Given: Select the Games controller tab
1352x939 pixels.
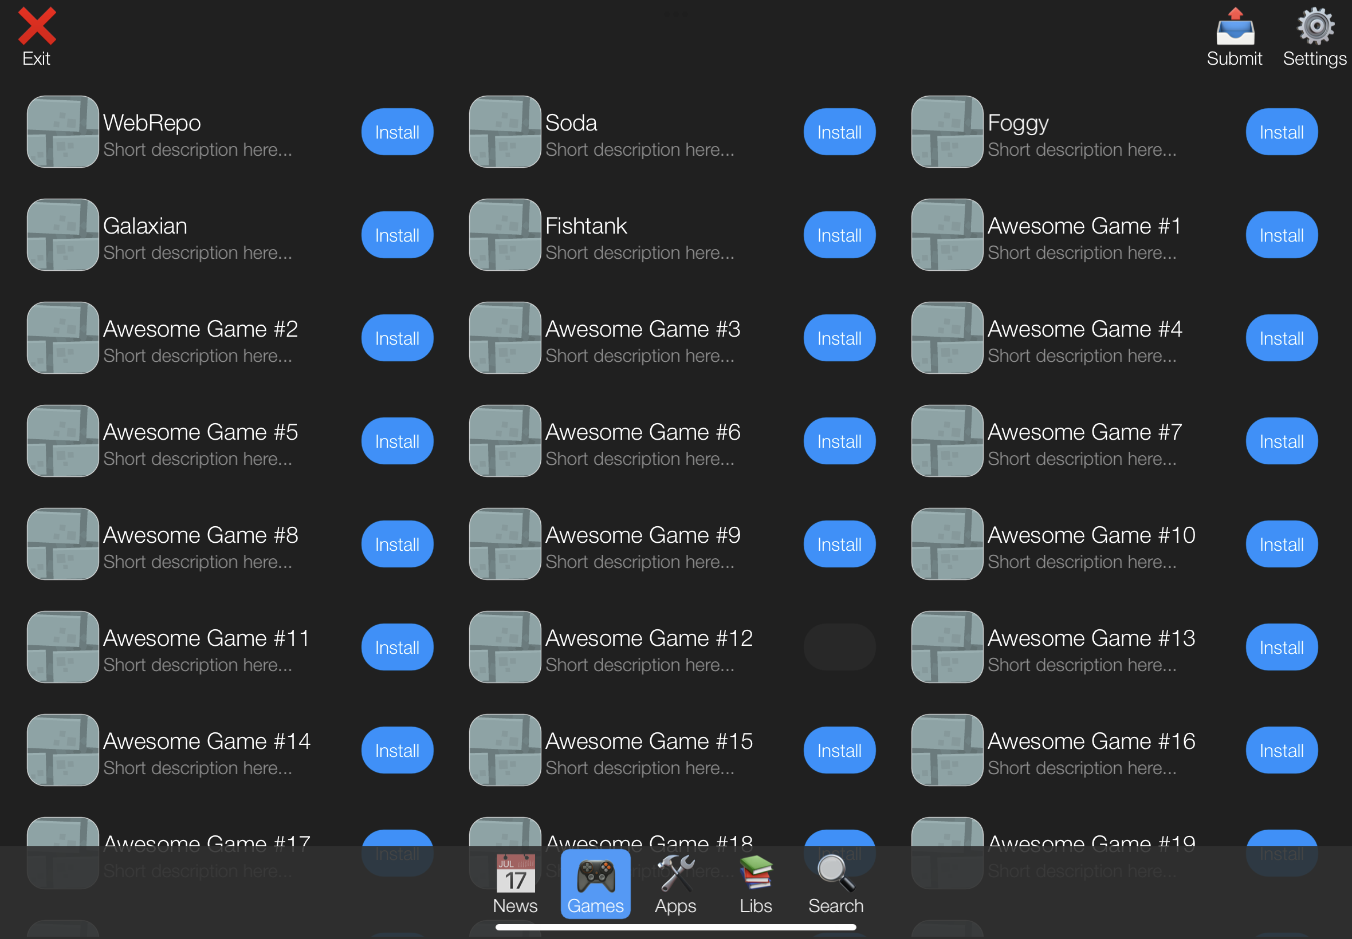Looking at the screenshot, I should (x=595, y=883).
